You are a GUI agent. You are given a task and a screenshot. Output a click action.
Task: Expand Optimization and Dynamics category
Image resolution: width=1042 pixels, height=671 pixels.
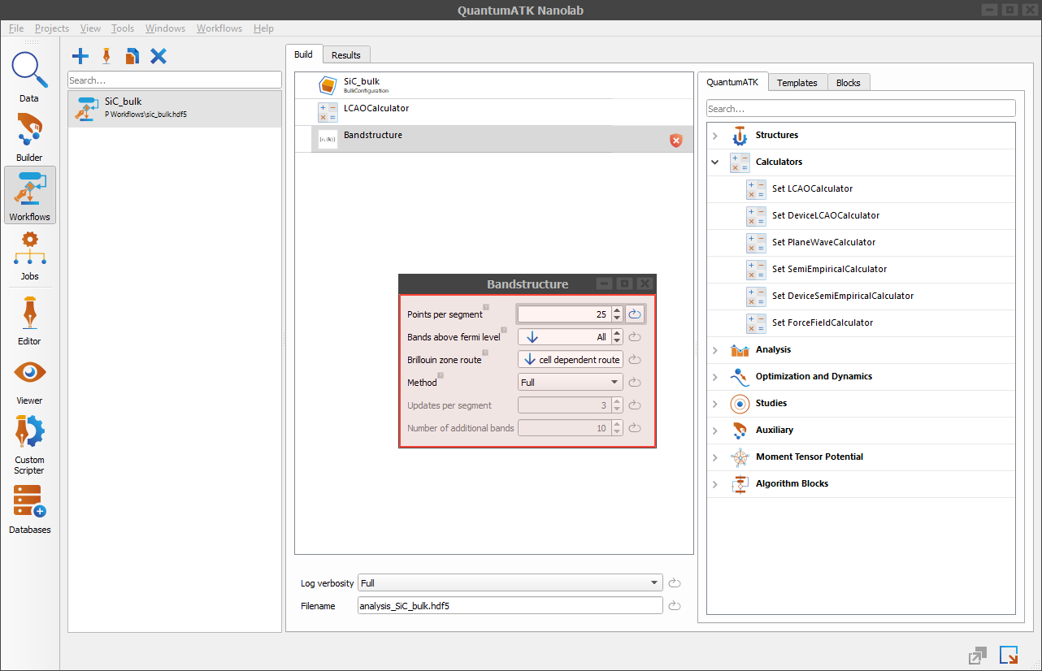715,377
